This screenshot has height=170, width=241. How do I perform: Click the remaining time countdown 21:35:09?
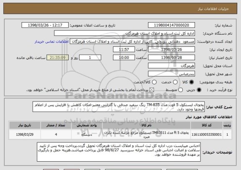58,58
